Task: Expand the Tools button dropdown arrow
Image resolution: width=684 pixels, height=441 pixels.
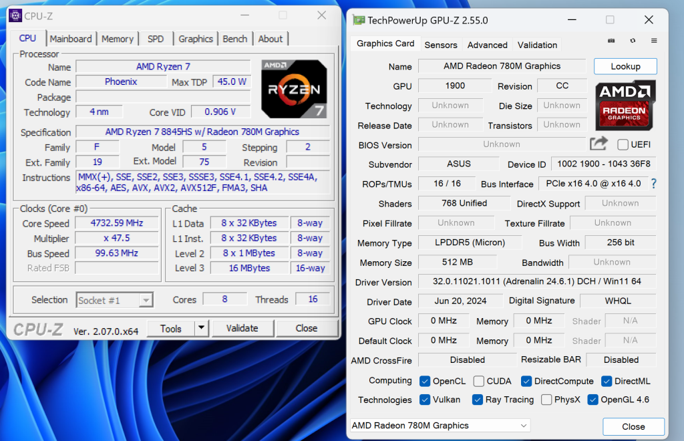Action: coord(201,328)
